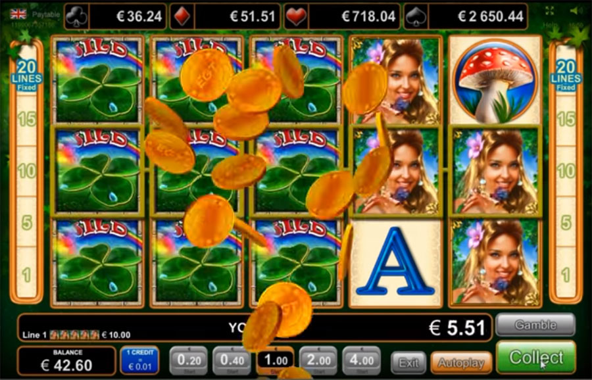Open the Help link
The width and height of the screenshot is (592, 380).
click(550, 25)
